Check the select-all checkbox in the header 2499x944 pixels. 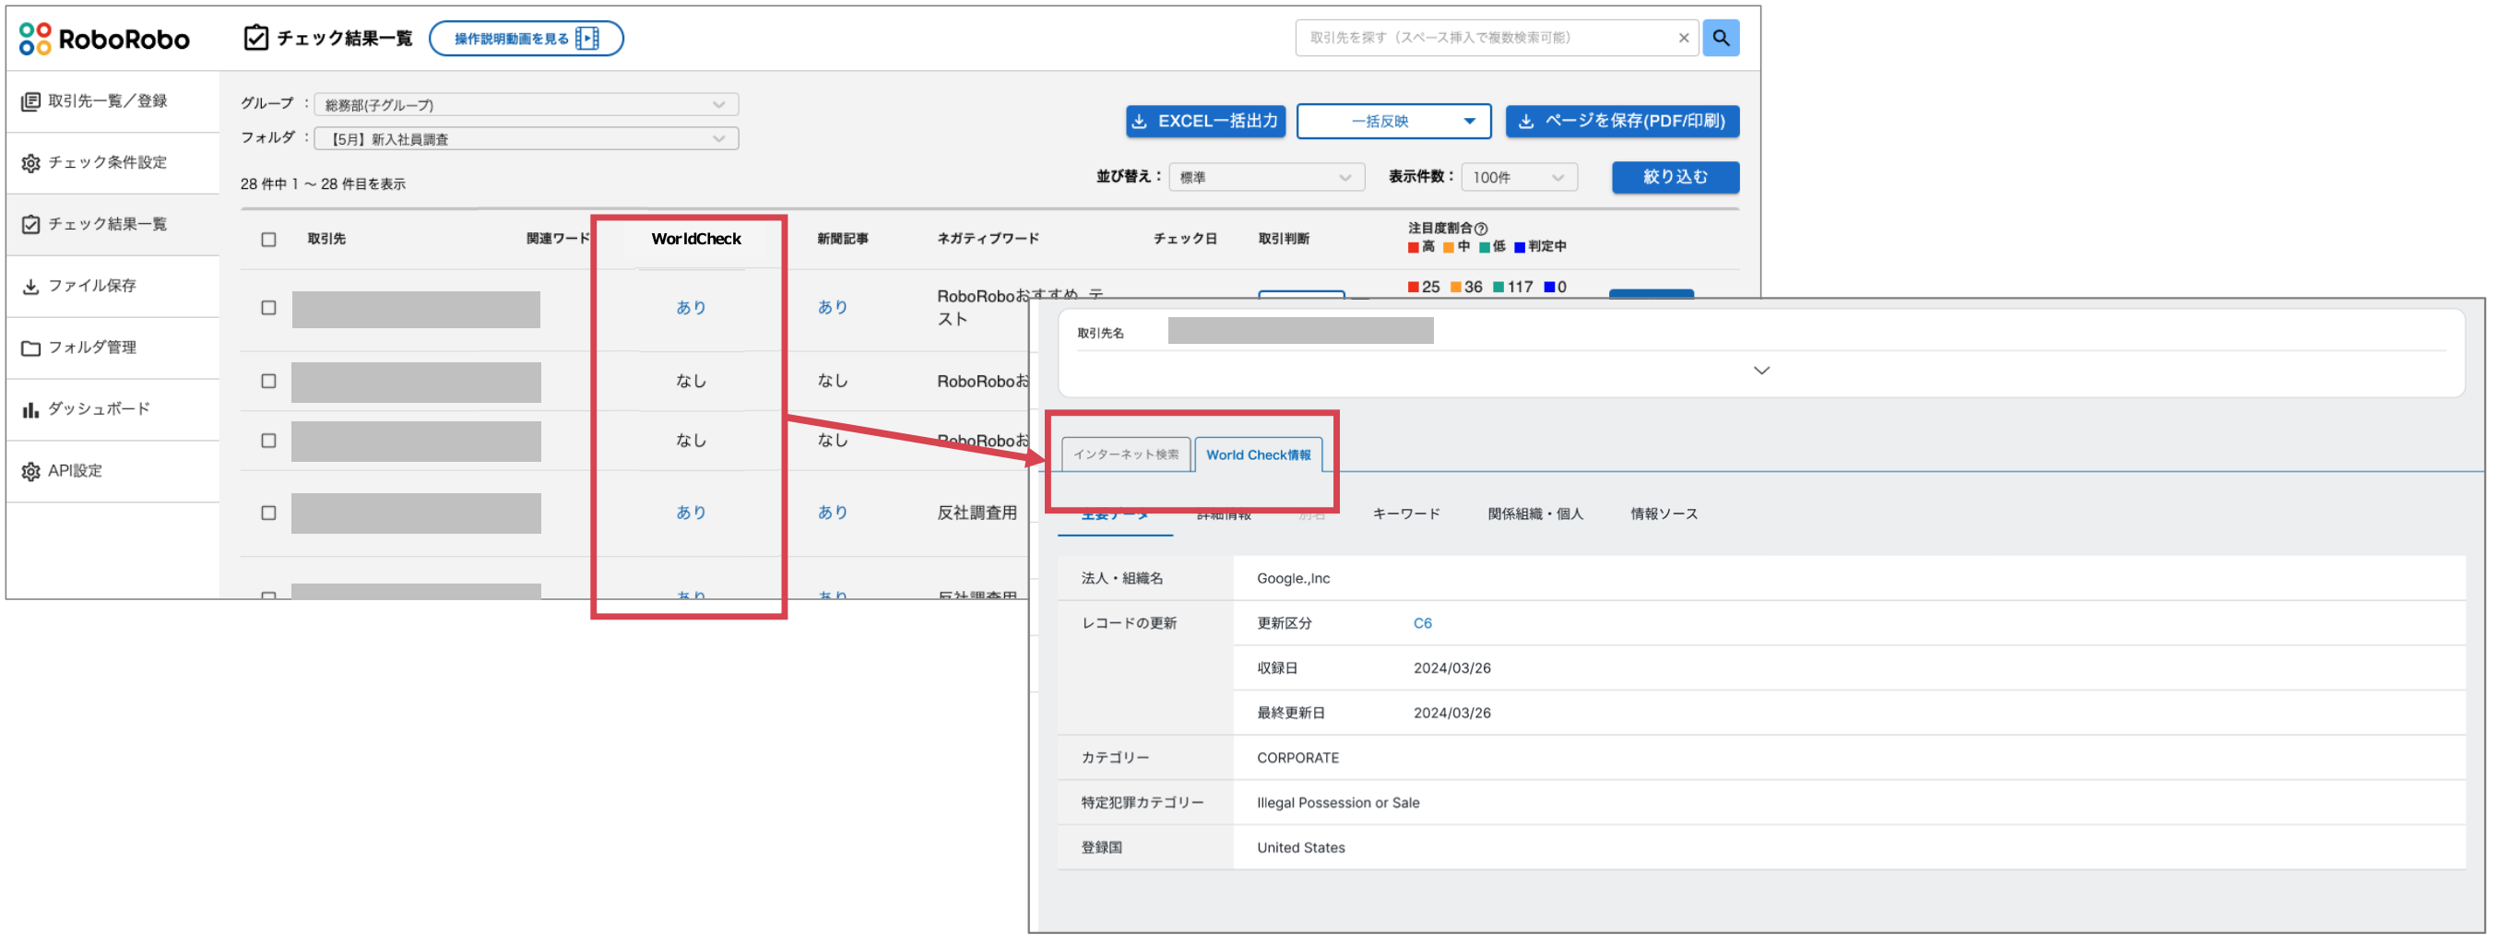(268, 240)
